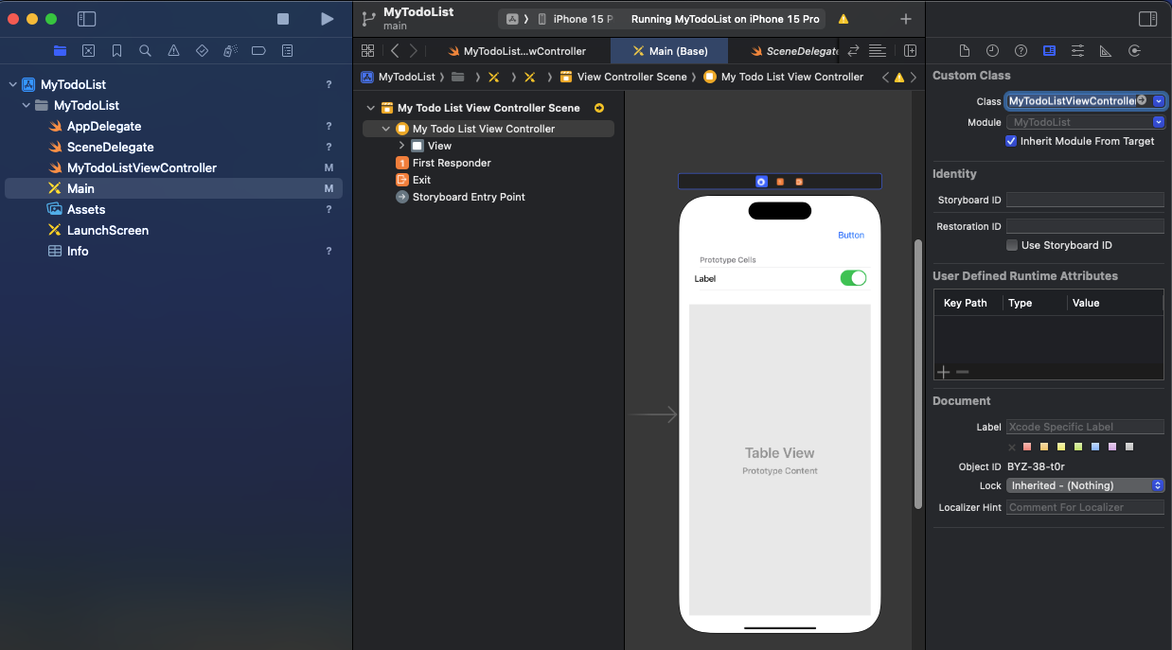Click the editor options lines icon

pos(878,51)
